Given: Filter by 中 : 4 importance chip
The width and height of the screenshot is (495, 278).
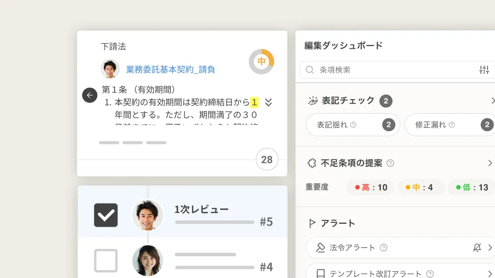Looking at the screenshot, I should 420,187.
